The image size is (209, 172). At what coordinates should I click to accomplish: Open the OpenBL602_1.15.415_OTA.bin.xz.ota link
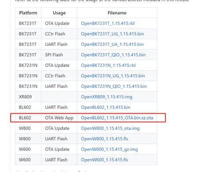click(117, 118)
